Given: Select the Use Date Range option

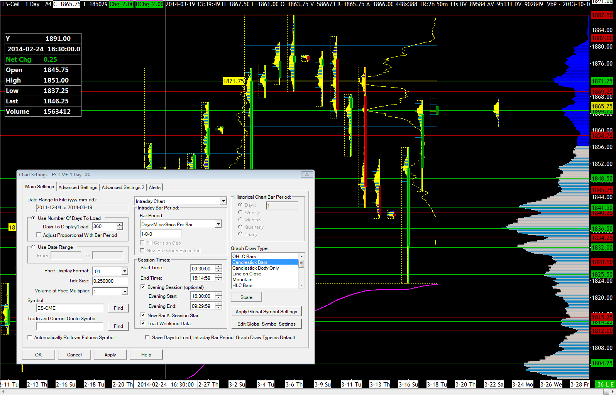Looking at the screenshot, I should point(34,247).
